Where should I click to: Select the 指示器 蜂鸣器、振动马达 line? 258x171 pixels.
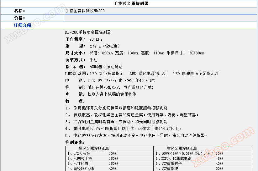point(94,67)
